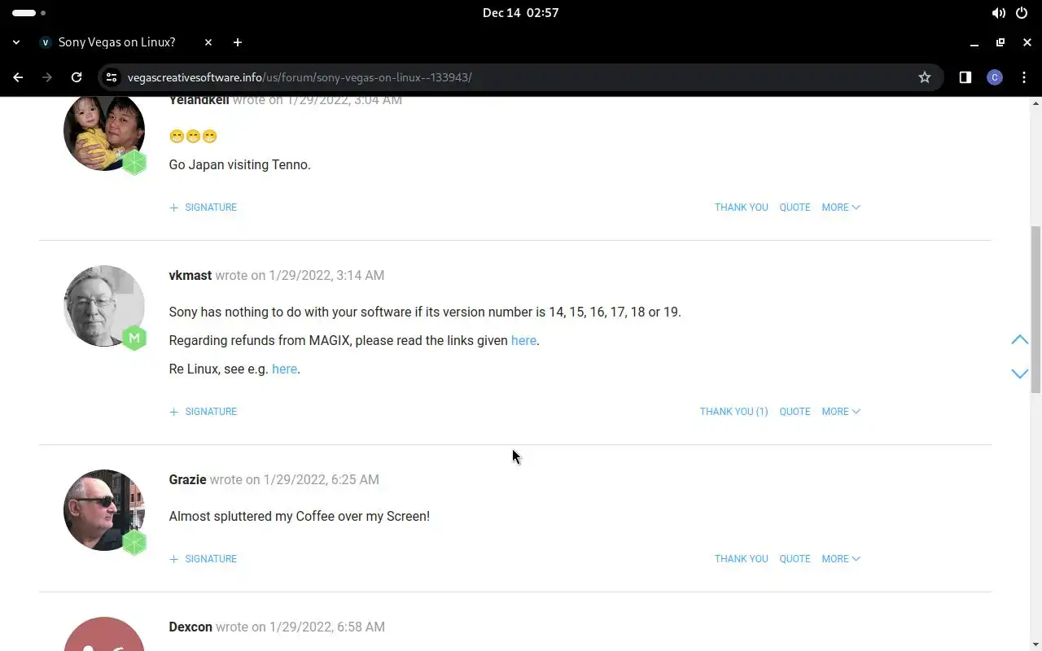
Task: Click Yelandkeil's avatar picture
Action: [x=104, y=132]
